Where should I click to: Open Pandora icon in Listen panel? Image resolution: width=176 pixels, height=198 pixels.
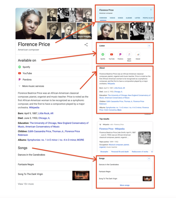(x=120, y=54)
